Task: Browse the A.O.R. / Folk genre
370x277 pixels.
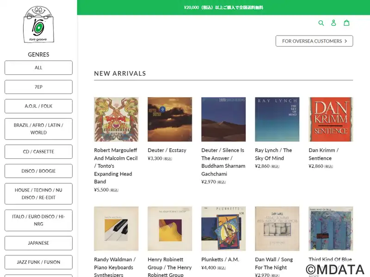Action: [38, 106]
